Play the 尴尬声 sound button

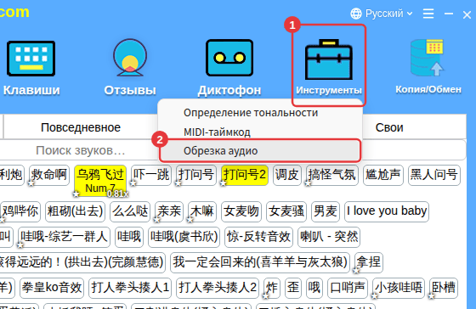383,175
